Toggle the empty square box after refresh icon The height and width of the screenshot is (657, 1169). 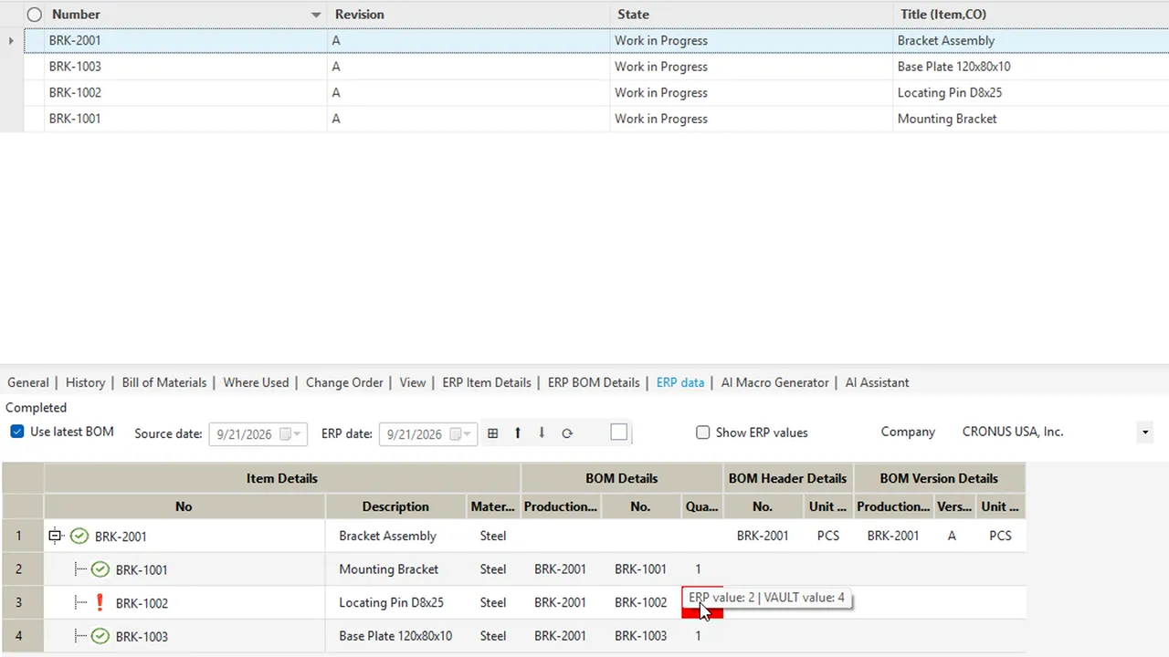(x=619, y=433)
